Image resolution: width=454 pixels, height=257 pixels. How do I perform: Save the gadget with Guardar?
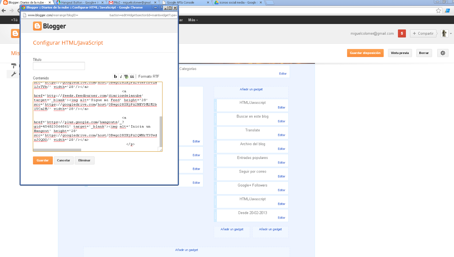click(x=43, y=160)
